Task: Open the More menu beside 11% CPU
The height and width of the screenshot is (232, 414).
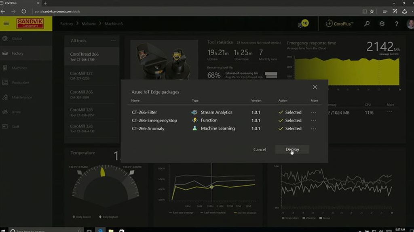Action: pyautogui.click(x=390, y=112)
